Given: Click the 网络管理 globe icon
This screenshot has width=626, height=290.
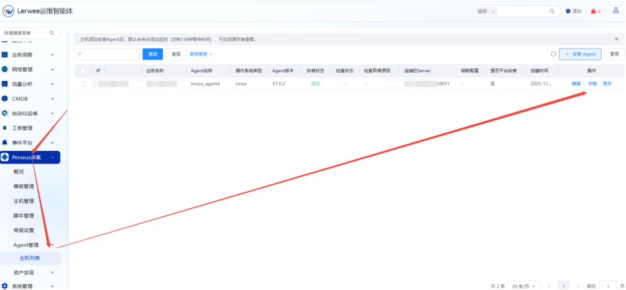Looking at the screenshot, I should pyautogui.click(x=5, y=69).
